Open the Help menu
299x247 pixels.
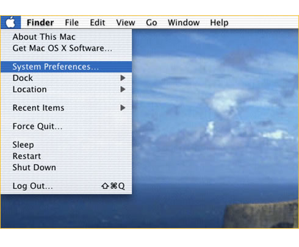click(219, 23)
